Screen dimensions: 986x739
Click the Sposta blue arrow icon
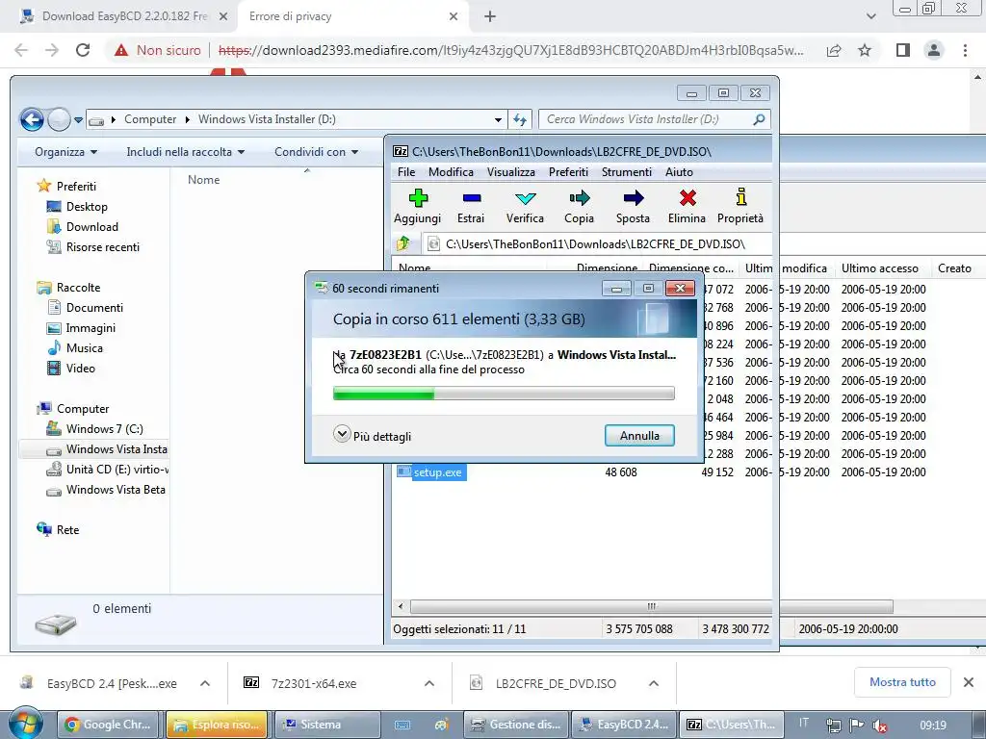pos(634,198)
